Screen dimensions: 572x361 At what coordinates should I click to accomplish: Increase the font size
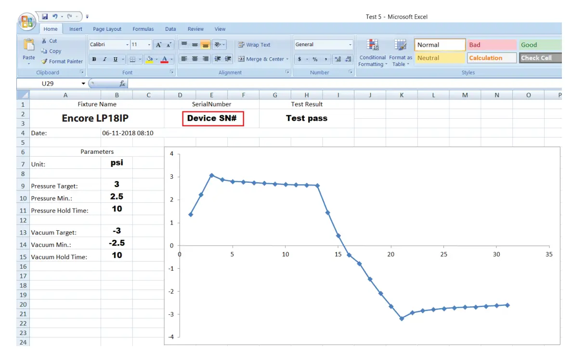[158, 45]
